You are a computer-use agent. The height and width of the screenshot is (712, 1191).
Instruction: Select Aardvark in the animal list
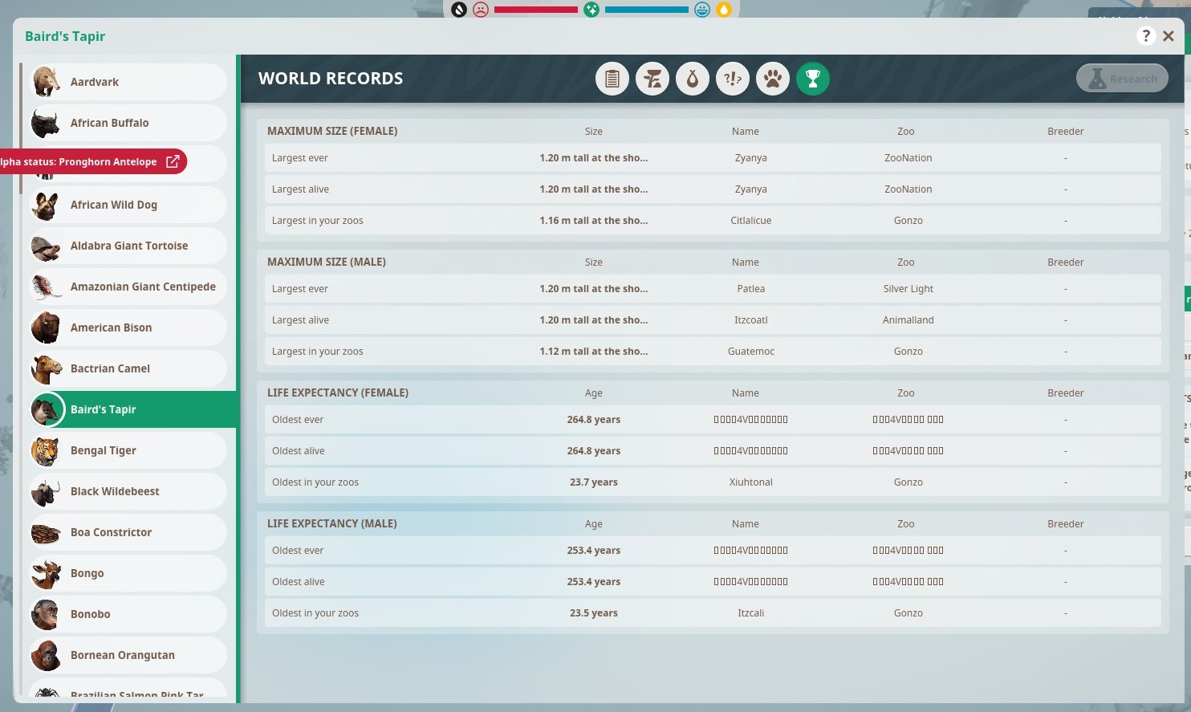[x=128, y=82]
